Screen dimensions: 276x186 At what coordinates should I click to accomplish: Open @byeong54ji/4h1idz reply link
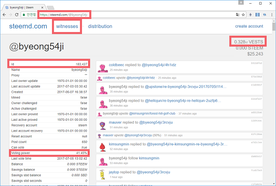159,65
